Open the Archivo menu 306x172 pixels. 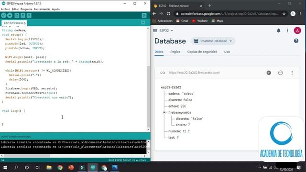click(x=5, y=9)
